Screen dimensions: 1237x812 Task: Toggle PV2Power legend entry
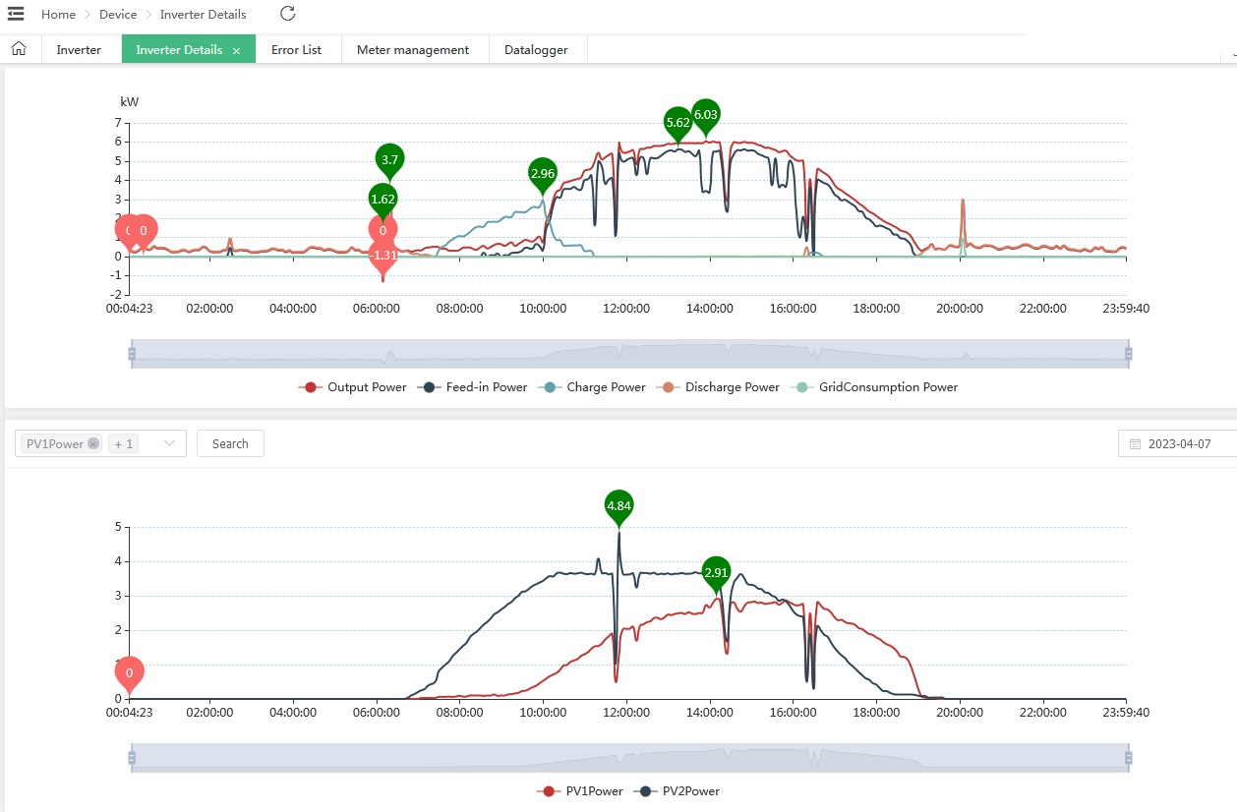pos(679,790)
